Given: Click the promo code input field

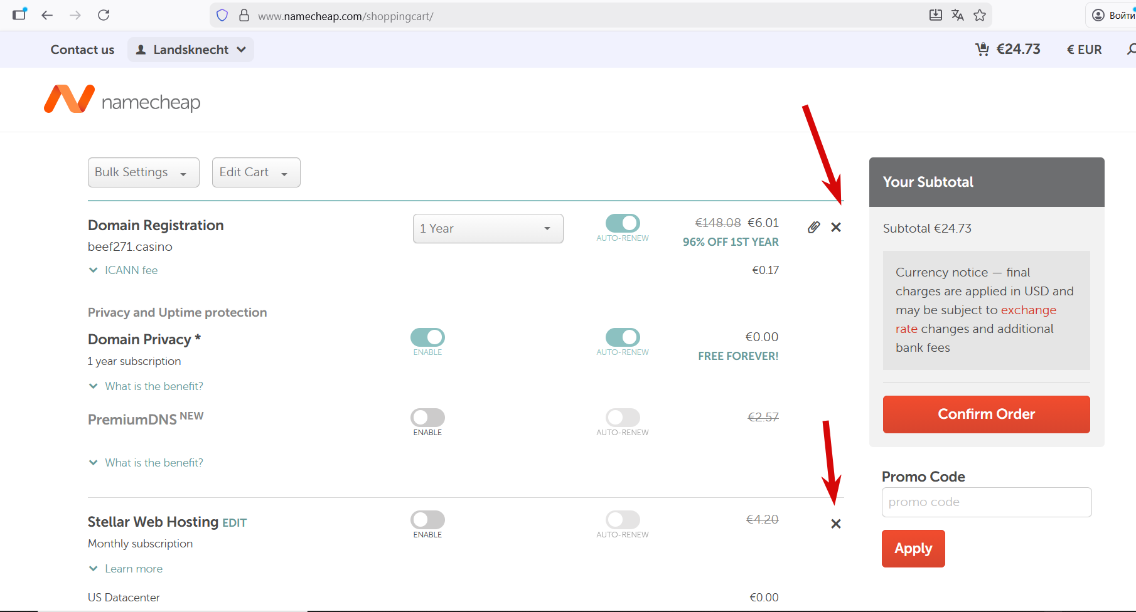Looking at the screenshot, I should [x=987, y=502].
